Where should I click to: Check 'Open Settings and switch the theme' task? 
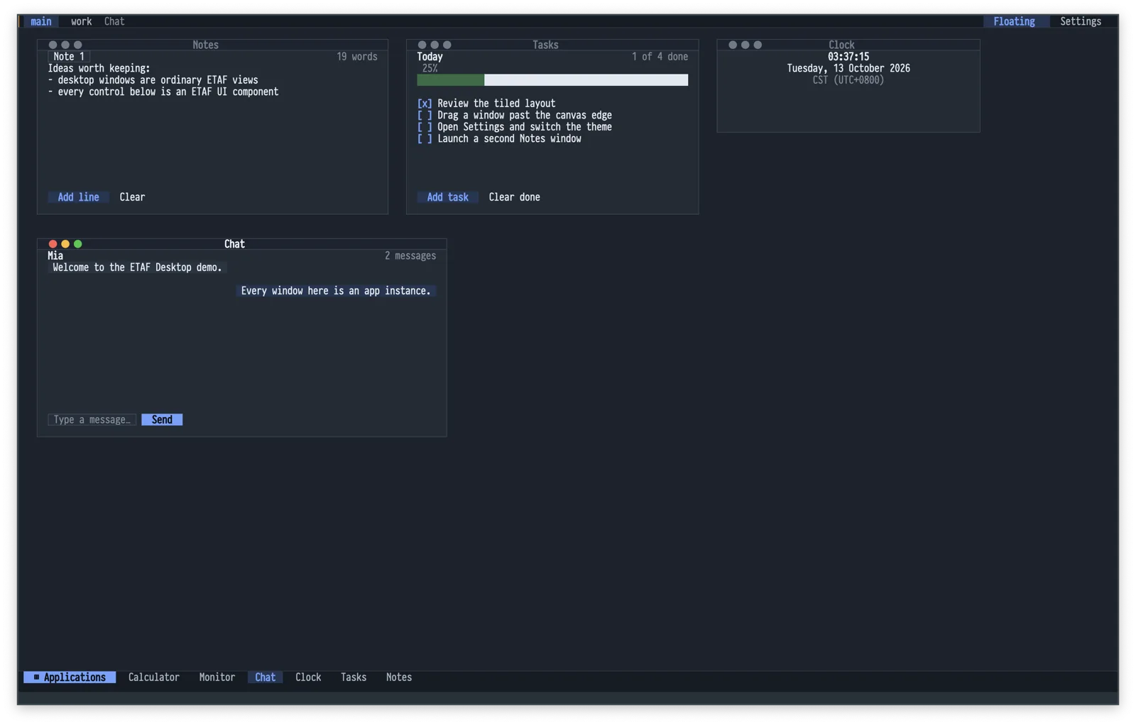(x=425, y=127)
